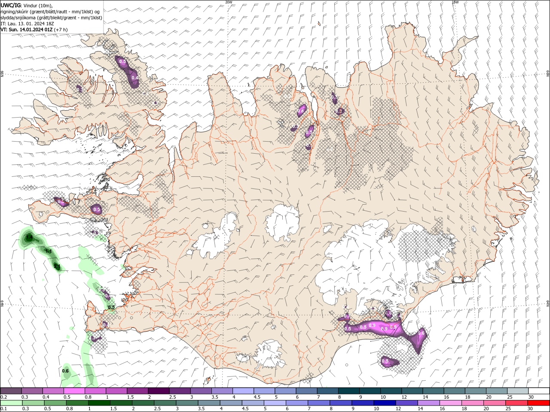The height and width of the screenshot is (412, 550).
Task: Select the palest green 0.1 rain legend swatch
Action: pos(11,403)
